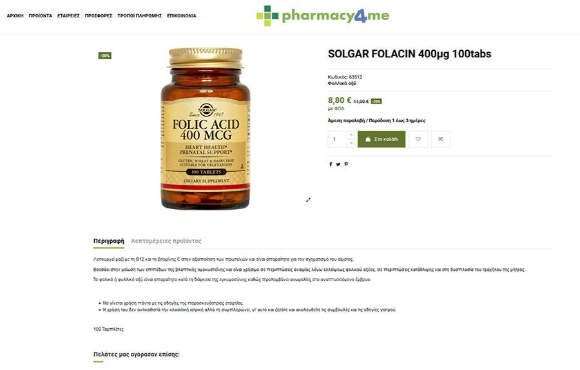Share product on Twitter
The height and width of the screenshot is (370, 580).
click(x=338, y=164)
